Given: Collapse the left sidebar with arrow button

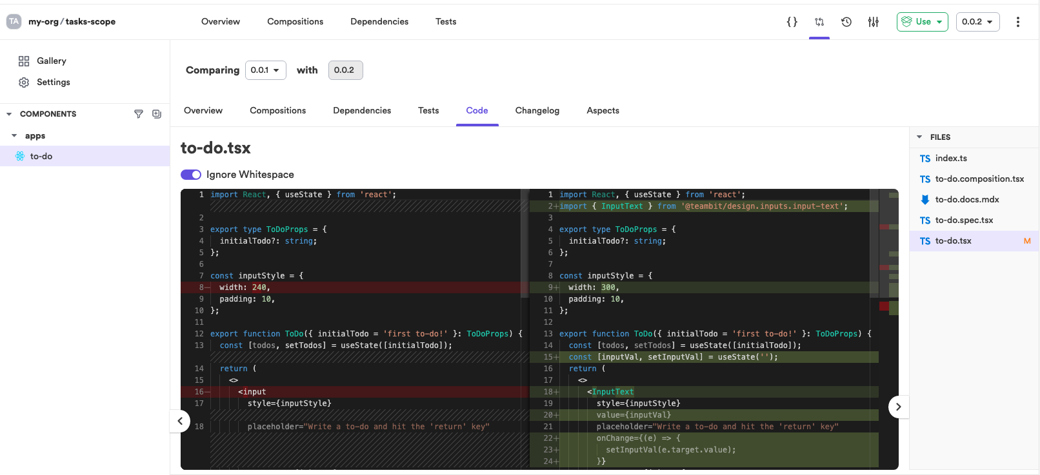Looking at the screenshot, I should (180, 422).
